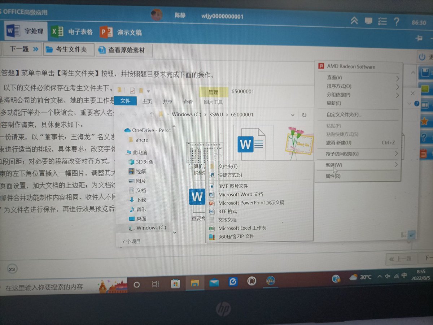Screen dimensions: 433x325
Task: Open the 演示文稿 PowerPoint tab
Action: tap(121, 32)
